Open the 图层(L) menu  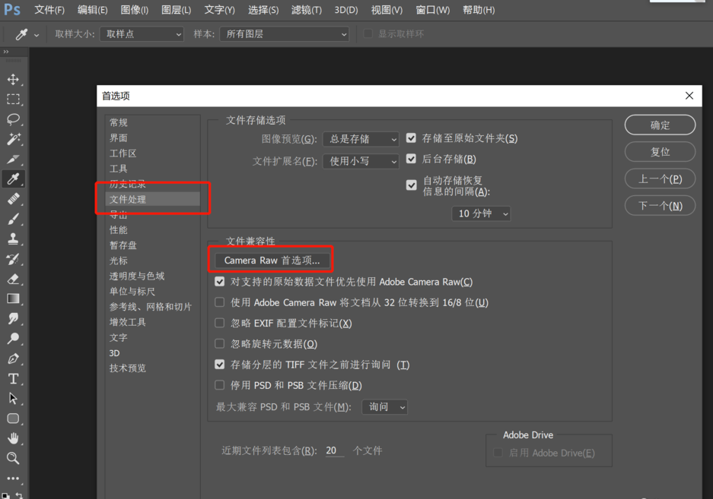[177, 10]
